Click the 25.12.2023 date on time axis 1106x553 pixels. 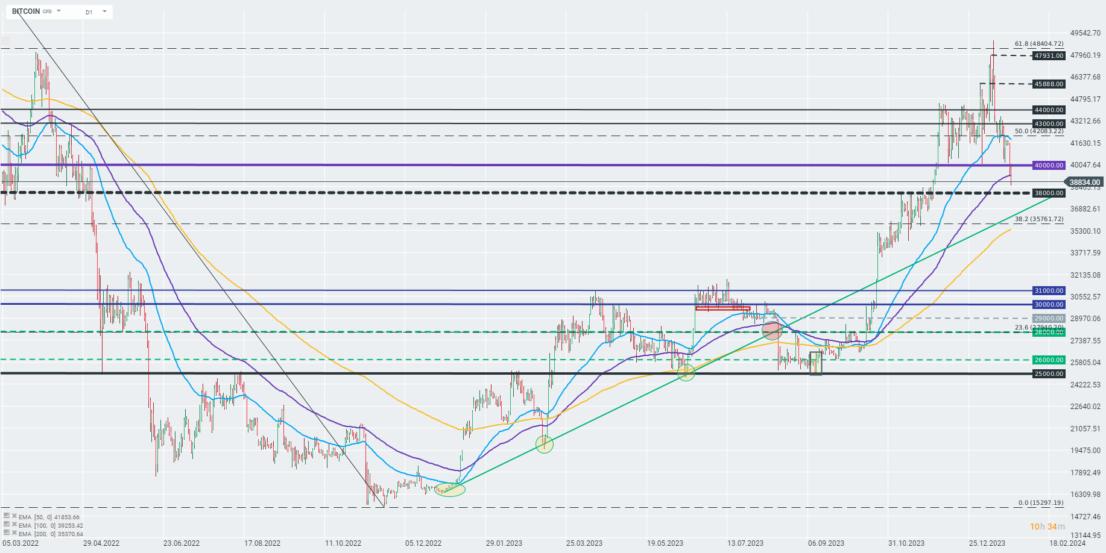pos(987,543)
